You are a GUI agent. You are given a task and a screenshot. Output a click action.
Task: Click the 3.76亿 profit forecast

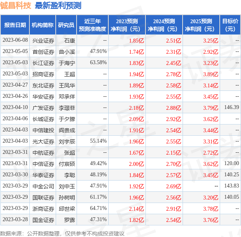pos(211,220)
